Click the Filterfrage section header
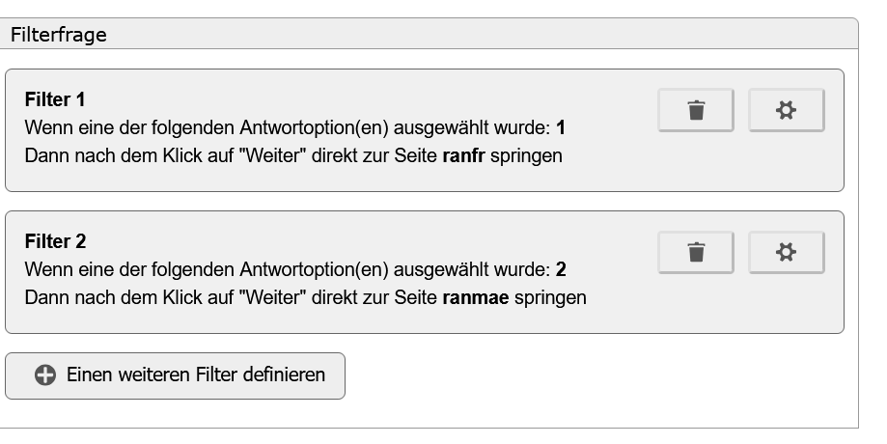 tap(59, 35)
